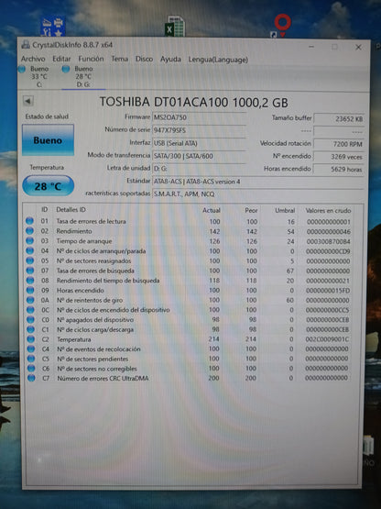This screenshot has height=509, width=381.
Task: Click the Velocidad rotación value 7200 RPM
Action: click(x=339, y=144)
